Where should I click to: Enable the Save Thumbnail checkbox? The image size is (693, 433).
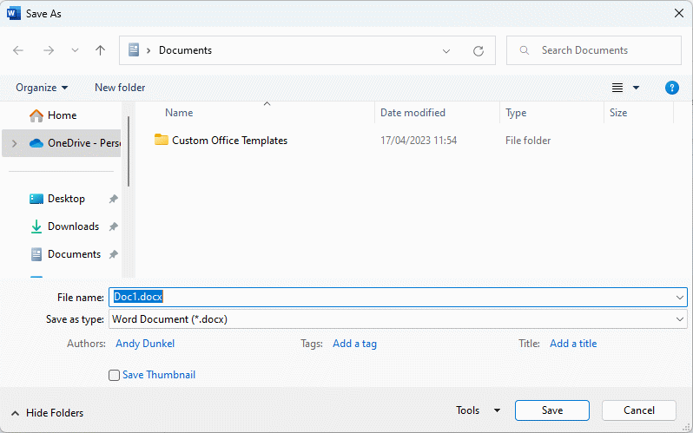click(x=114, y=375)
